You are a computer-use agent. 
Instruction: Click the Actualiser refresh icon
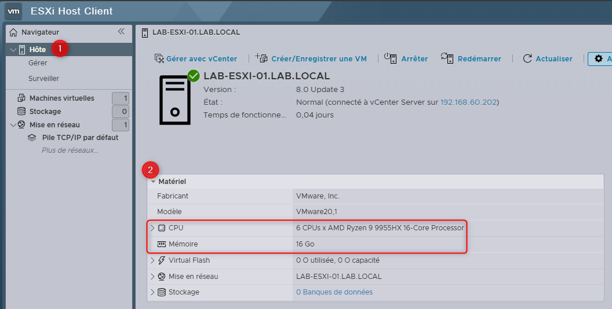click(x=527, y=58)
